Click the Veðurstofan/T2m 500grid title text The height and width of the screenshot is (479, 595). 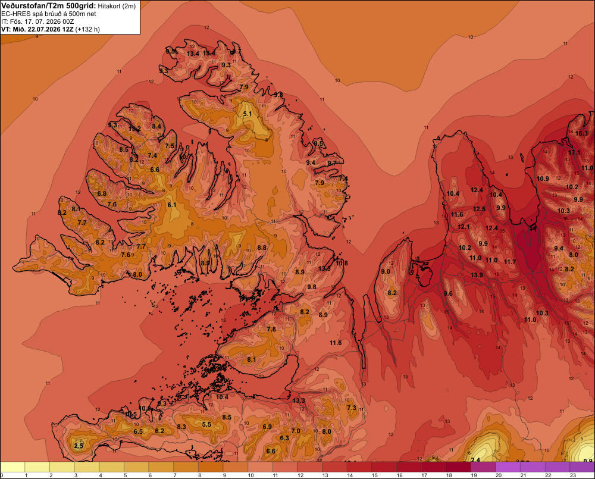[x=48, y=6]
